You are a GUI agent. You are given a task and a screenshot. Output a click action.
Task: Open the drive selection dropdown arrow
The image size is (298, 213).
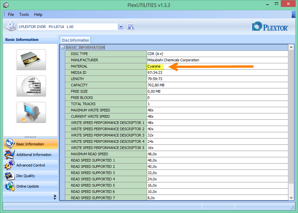tap(121, 27)
